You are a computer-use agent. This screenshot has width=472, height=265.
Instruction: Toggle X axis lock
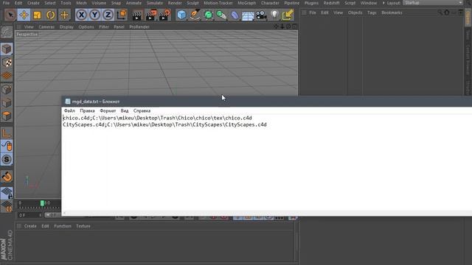pos(81,15)
